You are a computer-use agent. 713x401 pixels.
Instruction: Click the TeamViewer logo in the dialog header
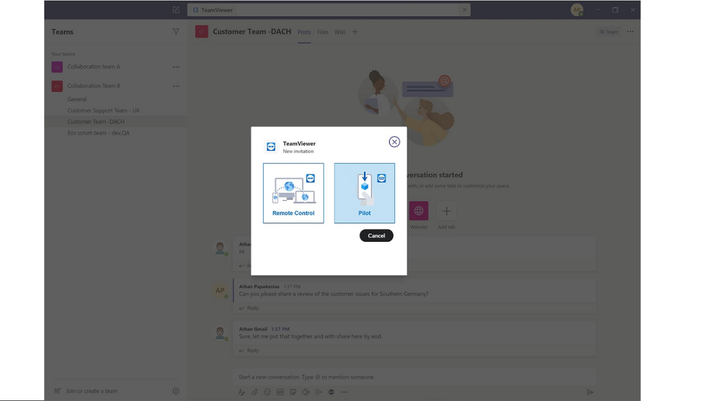(x=271, y=146)
